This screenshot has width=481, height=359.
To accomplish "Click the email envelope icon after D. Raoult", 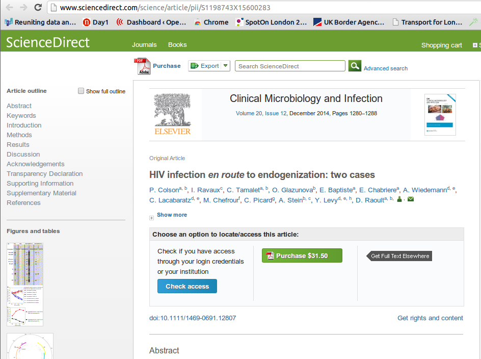I will pos(411,199).
